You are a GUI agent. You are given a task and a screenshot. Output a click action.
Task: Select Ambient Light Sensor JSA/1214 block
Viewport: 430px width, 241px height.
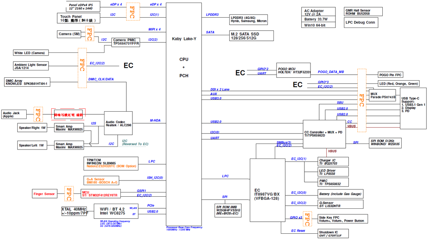point(31,66)
